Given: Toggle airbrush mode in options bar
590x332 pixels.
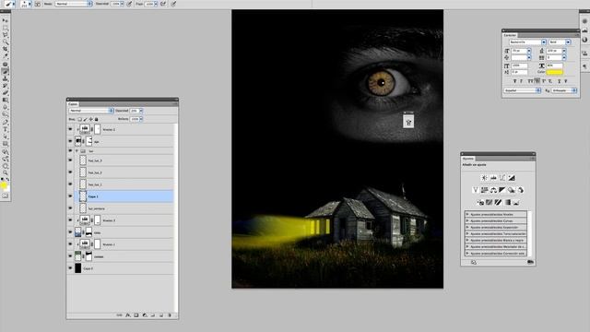Looking at the screenshot, I should [163, 4].
